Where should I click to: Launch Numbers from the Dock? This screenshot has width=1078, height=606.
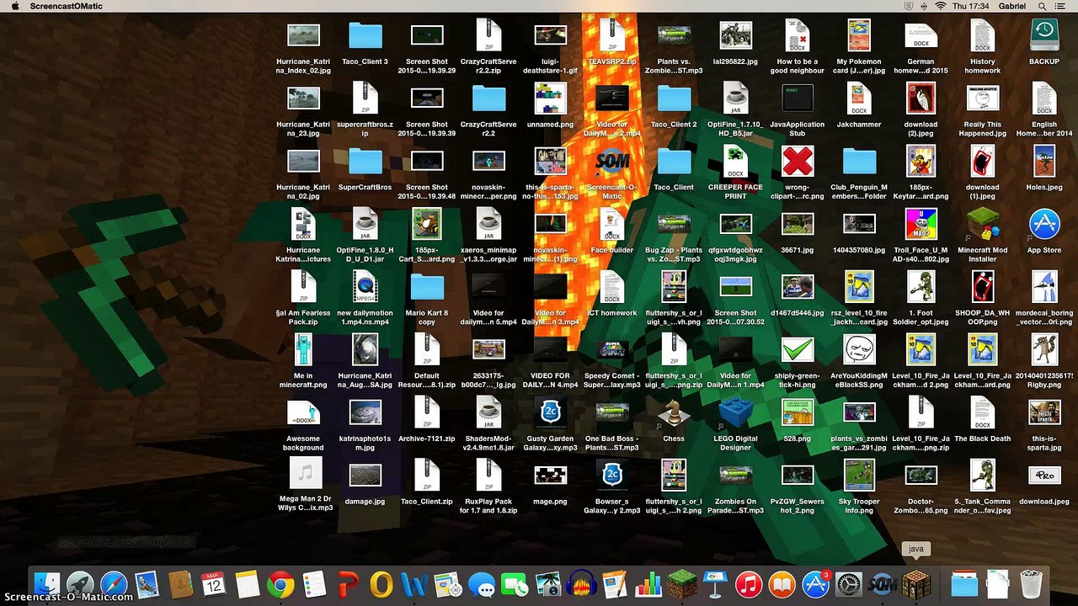tap(648, 583)
